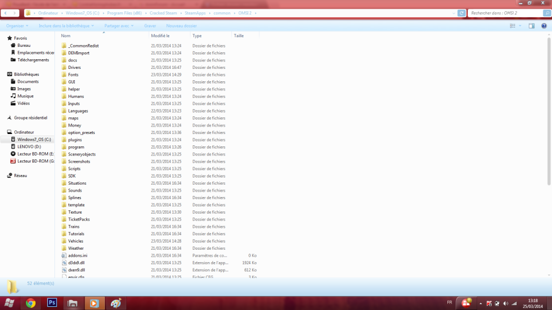
Task: Open Inclure dans la bibliothèque menu
Action: (66, 26)
